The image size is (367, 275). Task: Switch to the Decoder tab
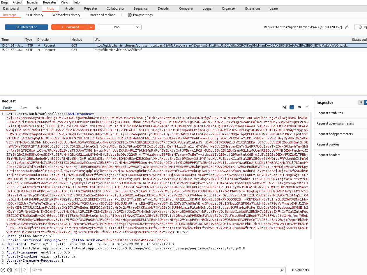(x=164, y=8)
